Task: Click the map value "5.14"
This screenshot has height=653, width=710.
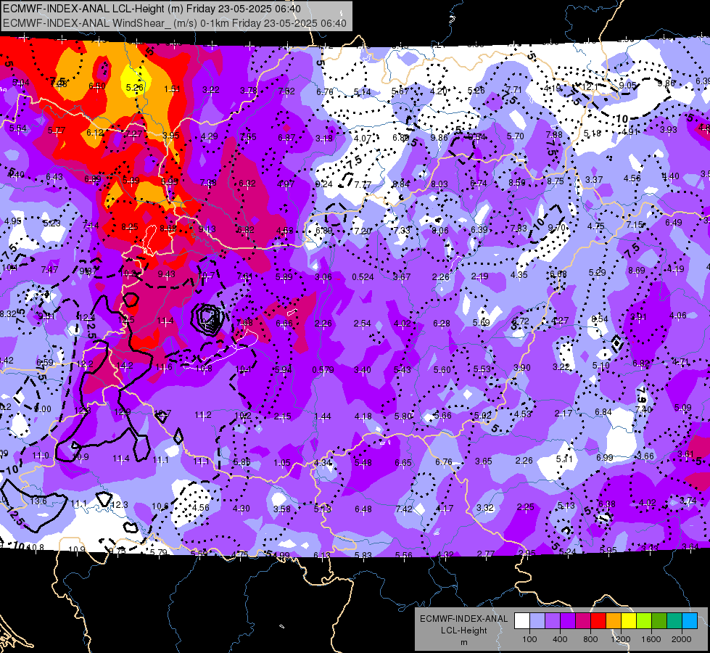Action: (362, 92)
